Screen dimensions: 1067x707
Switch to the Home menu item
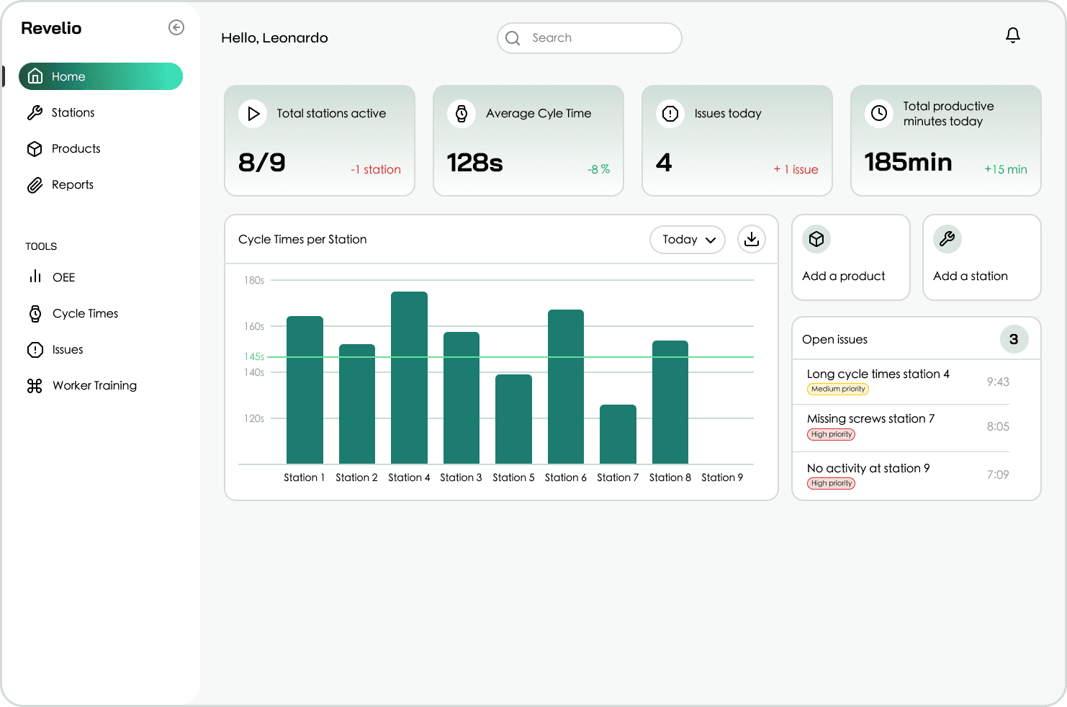[x=68, y=76]
